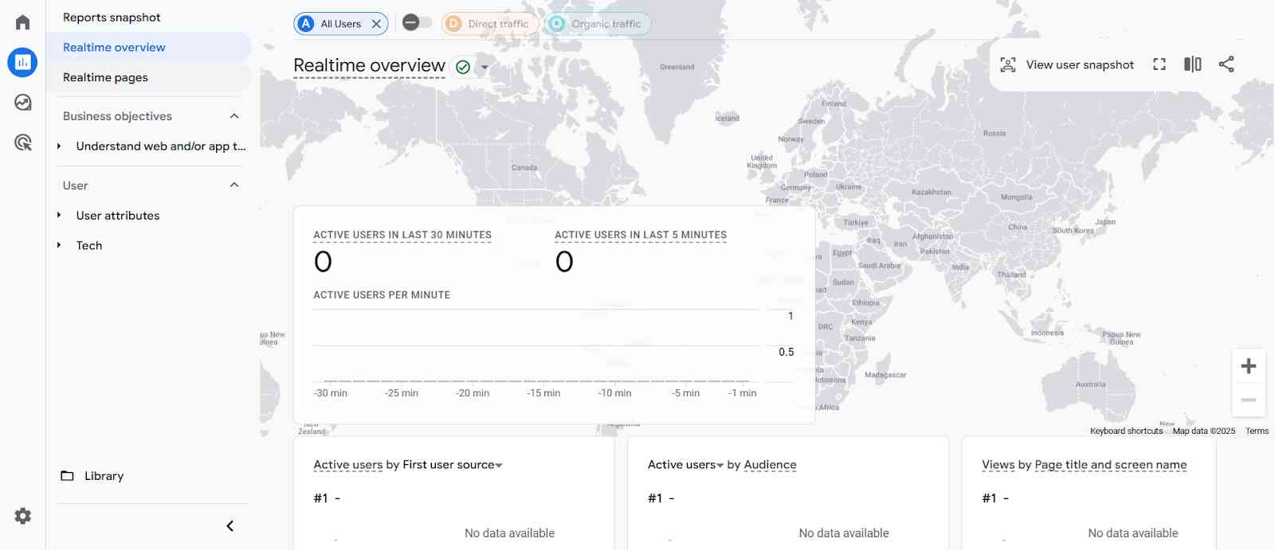Click Active Users Per Minute chart label
This screenshot has height=550, width=1275.
click(x=382, y=295)
